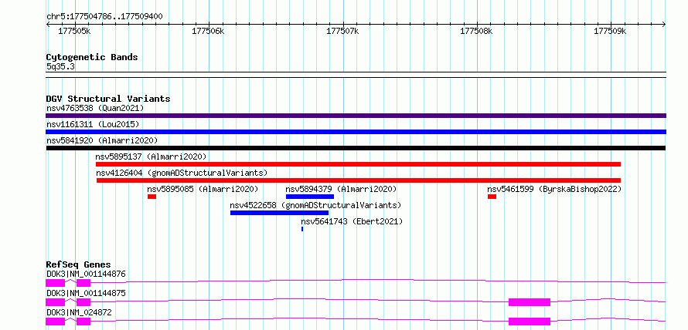
Task: Open the nsv1161311 (Lou2015) label
Action: (93, 124)
